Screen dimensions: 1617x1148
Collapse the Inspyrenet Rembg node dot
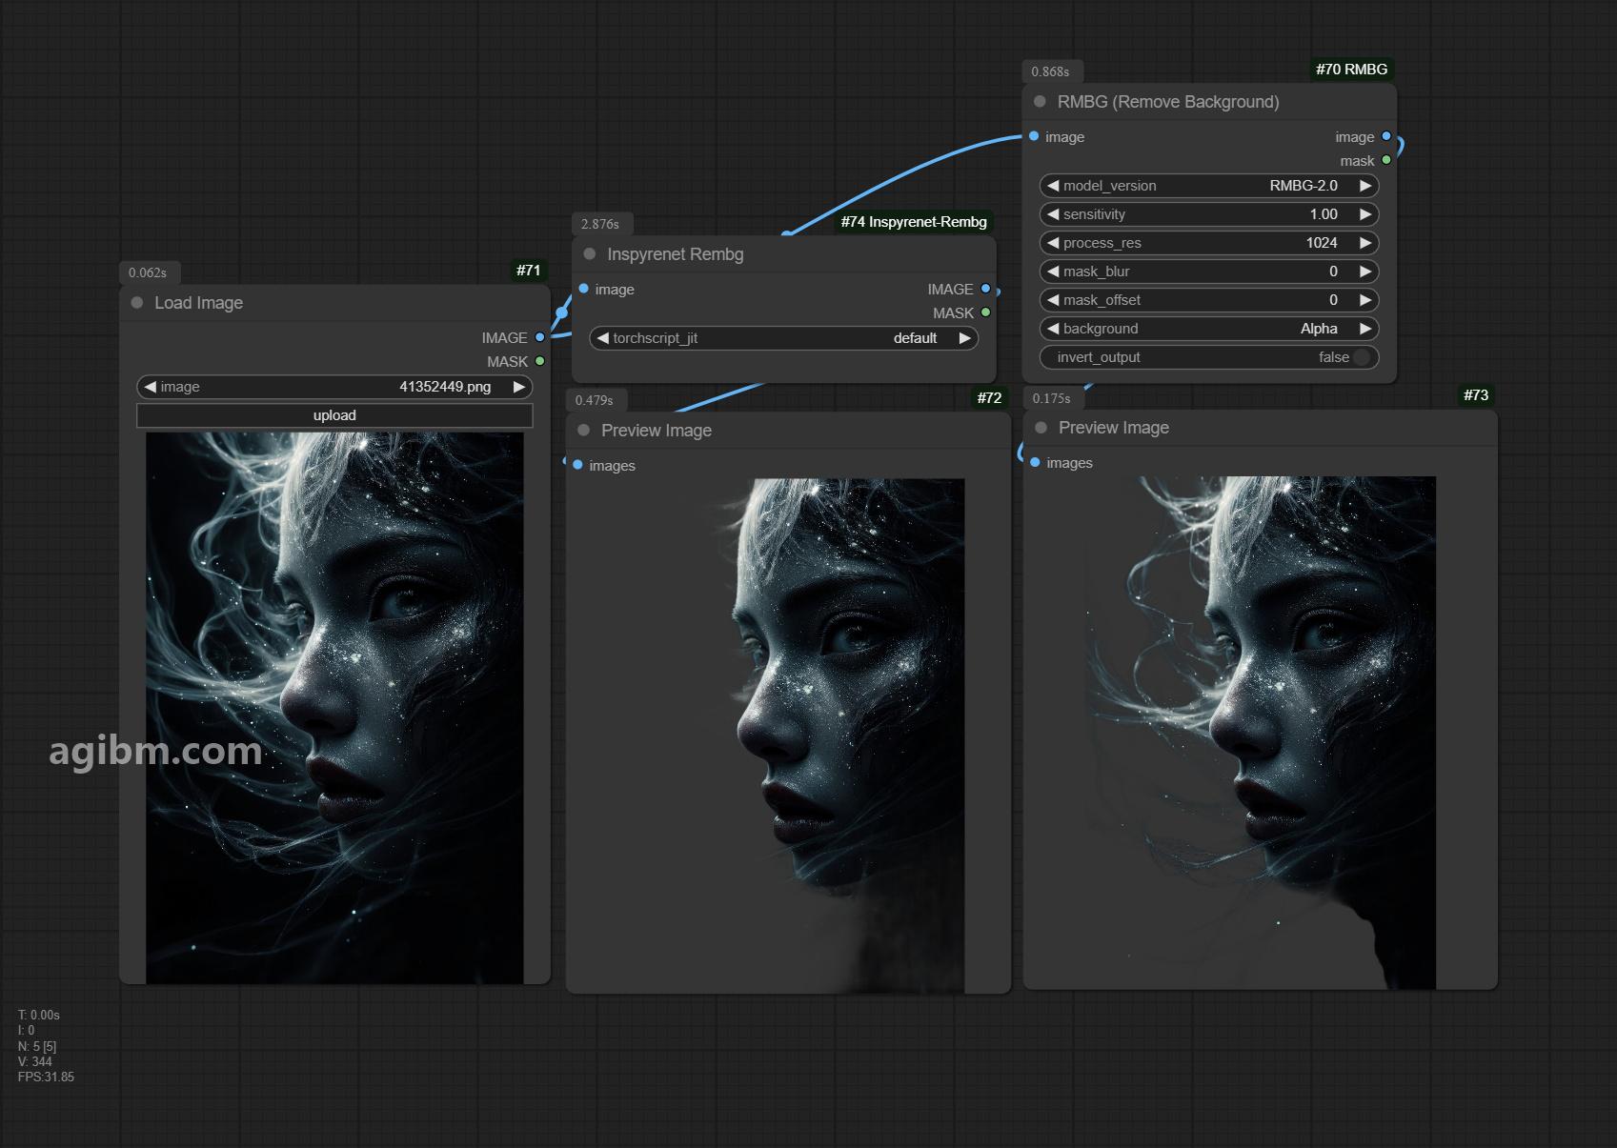point(590,253)
